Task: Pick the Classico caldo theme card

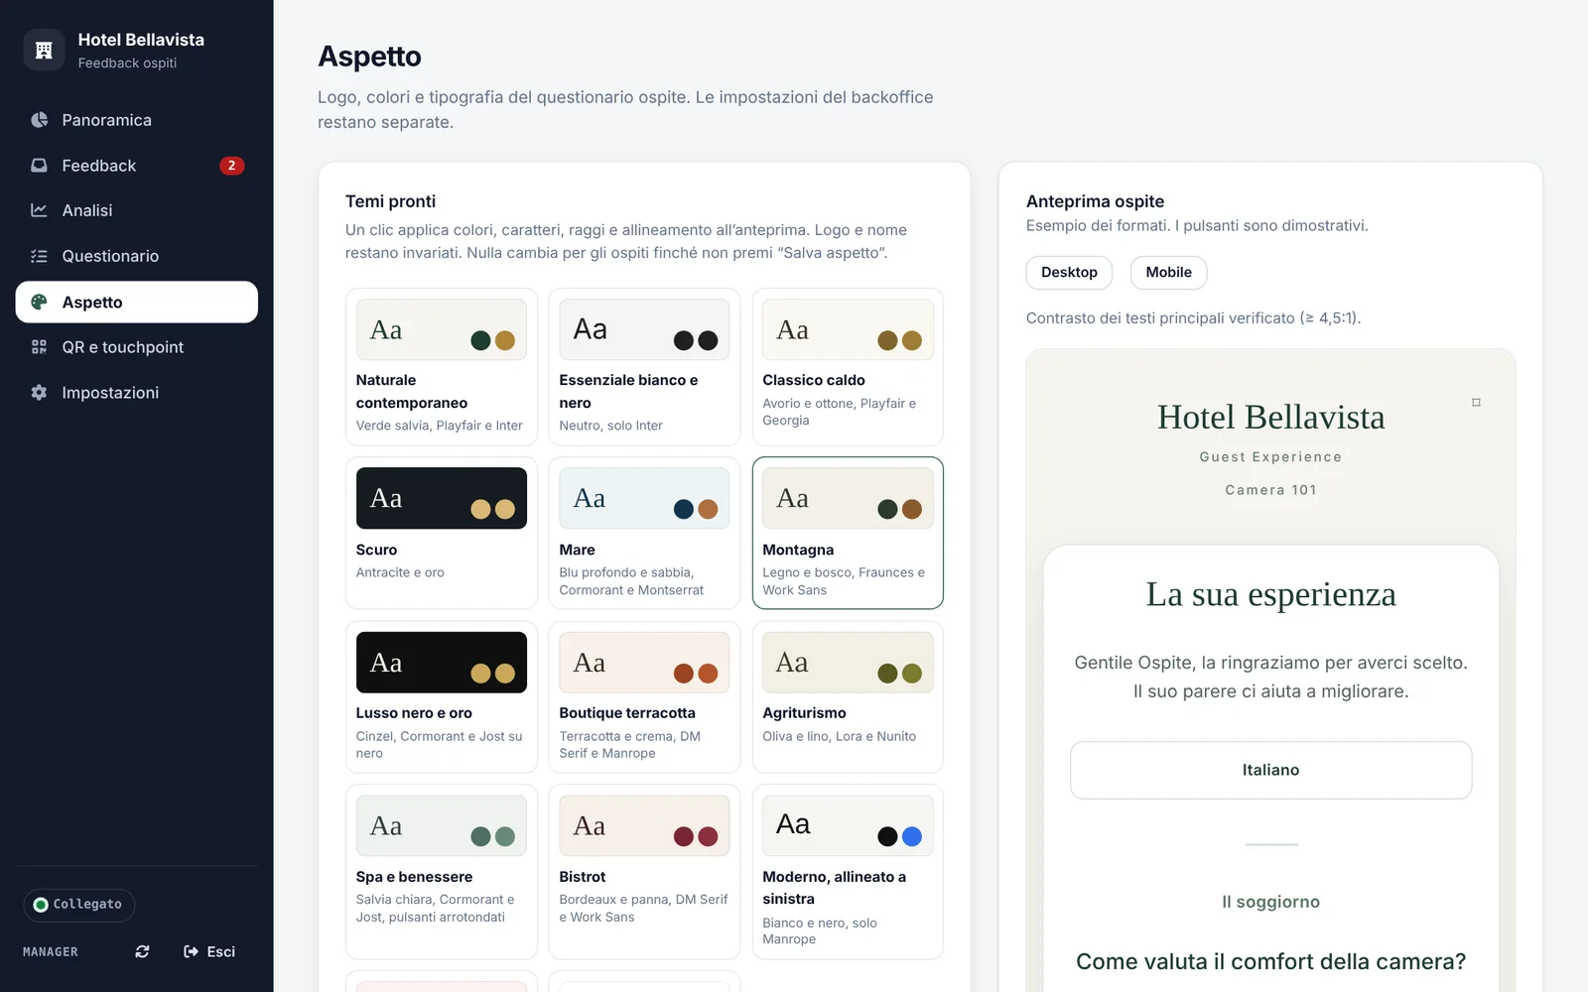Action: tap(848, 367)
